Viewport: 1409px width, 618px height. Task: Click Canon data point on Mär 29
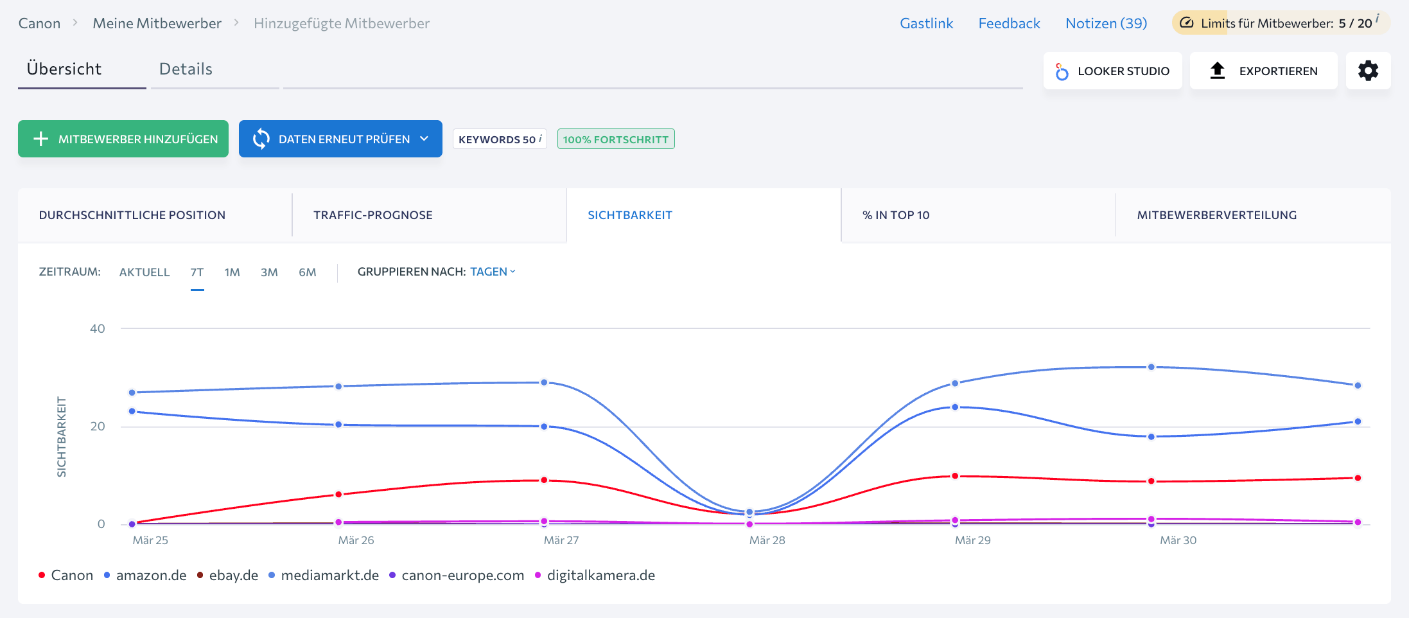pyautogui.click(x=955, y=476)
